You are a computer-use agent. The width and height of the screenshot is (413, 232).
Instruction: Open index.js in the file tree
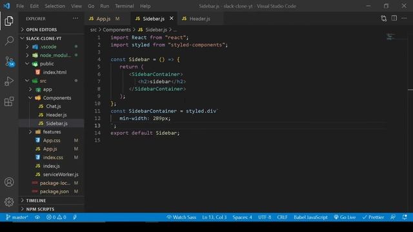click(52, 166)
